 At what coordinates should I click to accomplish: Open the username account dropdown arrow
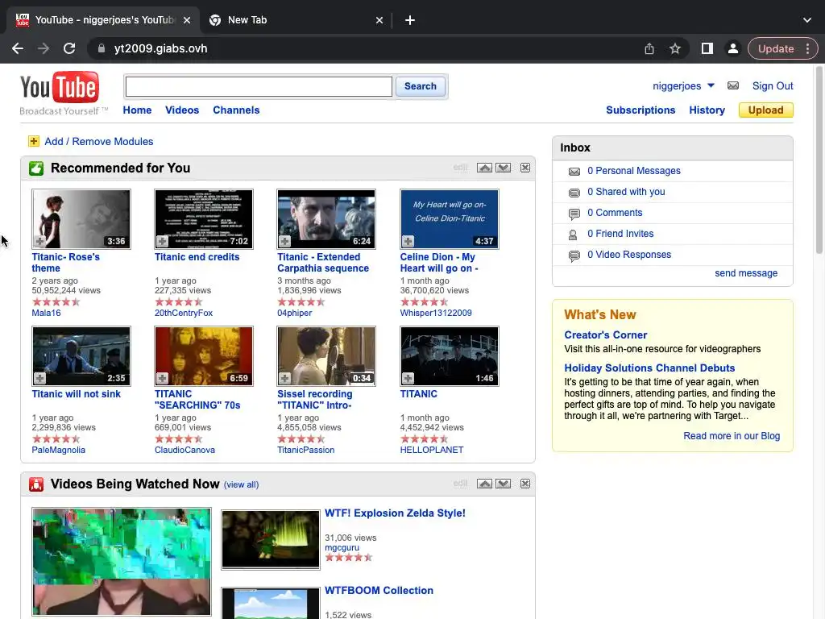click(711, 85)
